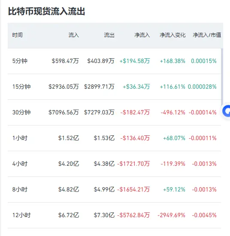Click the 净流入 column header

click(142, 35)
